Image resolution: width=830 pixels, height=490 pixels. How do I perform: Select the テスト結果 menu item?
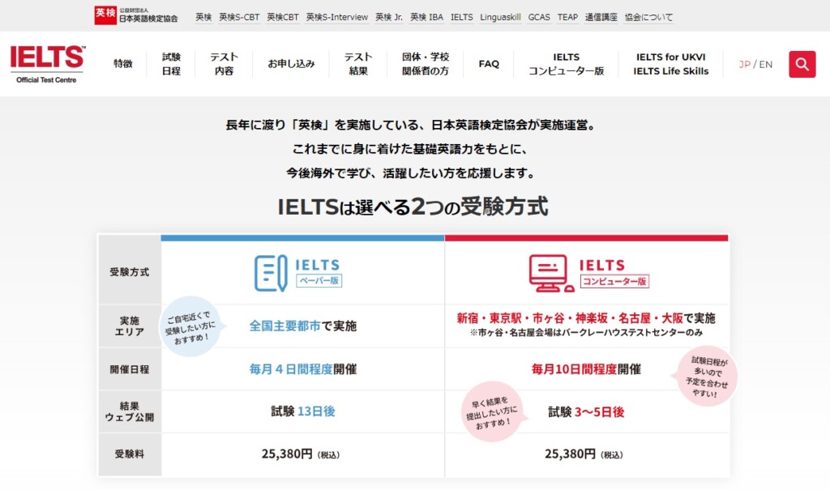pos(358,63)
